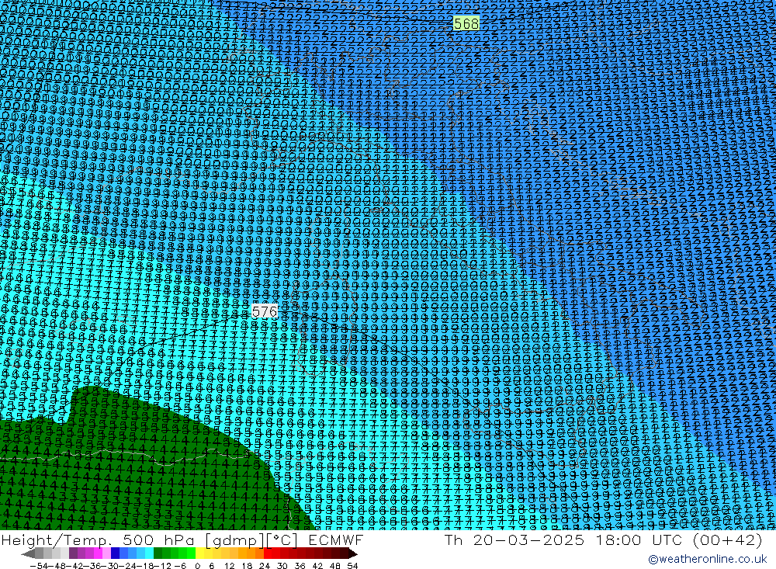Click the 568 contour height label
This screenshot has height=569, width=776.
(466, 23)
